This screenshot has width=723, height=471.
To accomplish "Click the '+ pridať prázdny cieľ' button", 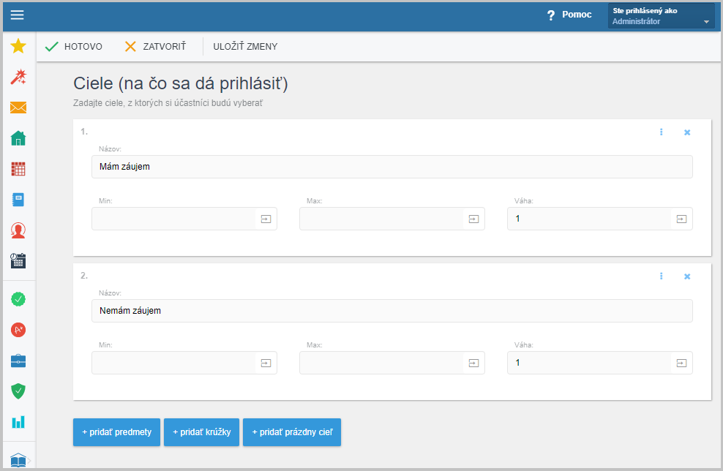I will 292,432.
